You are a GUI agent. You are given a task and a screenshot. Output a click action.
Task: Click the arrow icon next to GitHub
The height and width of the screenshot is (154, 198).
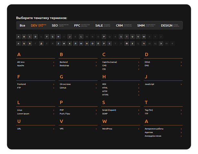[x=96, y=88]
